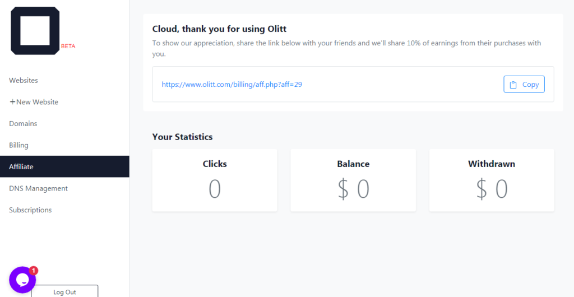Click the plus icon beside New Website
This screenshot has width=574, height=297.
[12, 102]
